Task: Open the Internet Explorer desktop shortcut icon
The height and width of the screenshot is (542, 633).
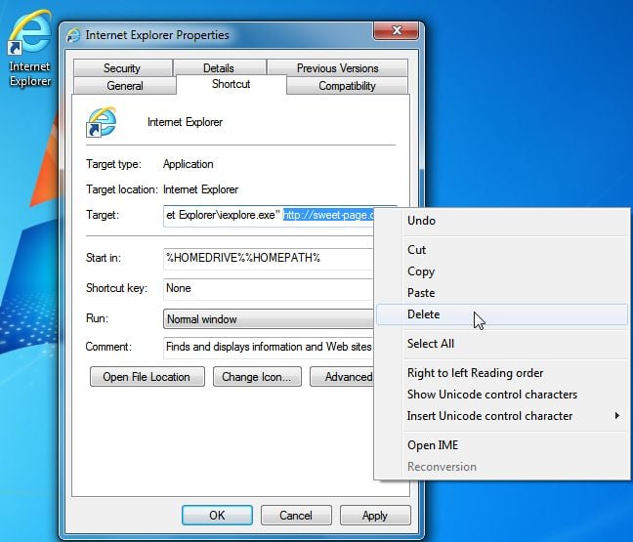Action: (x=29, y=49)
